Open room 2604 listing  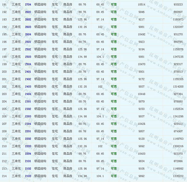point(28,34)
